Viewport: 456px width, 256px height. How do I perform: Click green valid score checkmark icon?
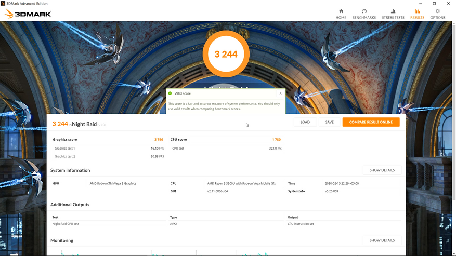[x=170, y=93]
